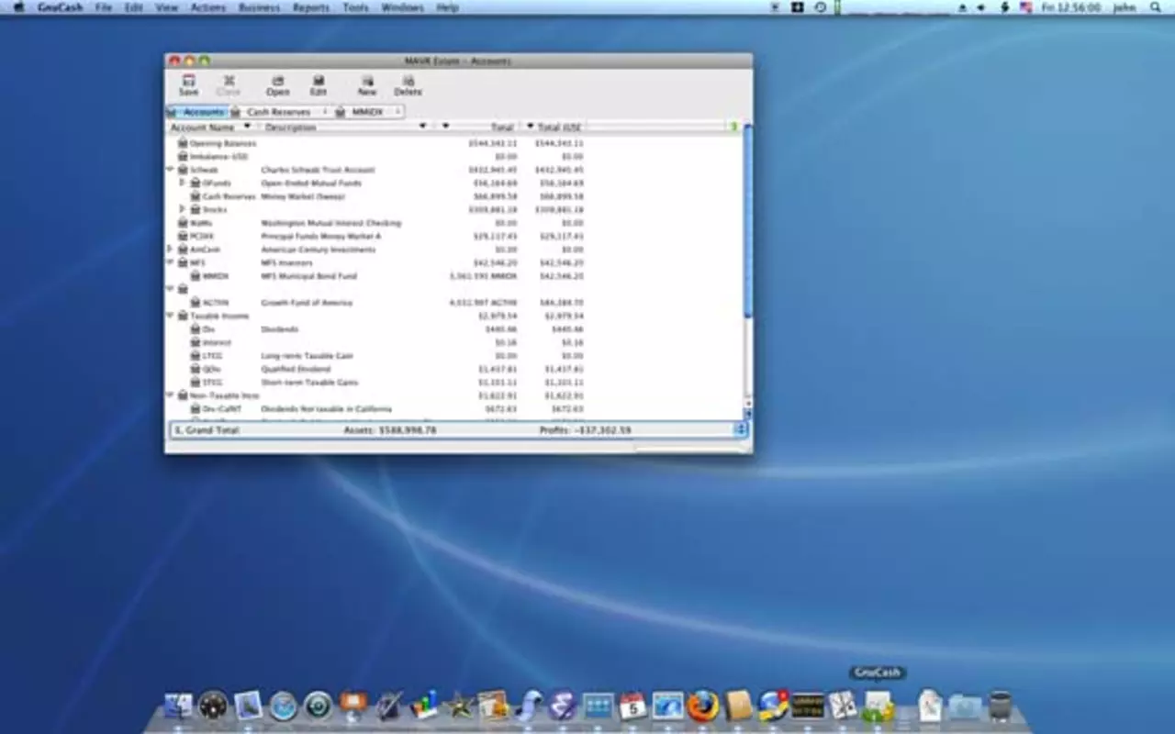Collapse the MFS account
This screenshot has width=1175, height=734.
(170, 262)
